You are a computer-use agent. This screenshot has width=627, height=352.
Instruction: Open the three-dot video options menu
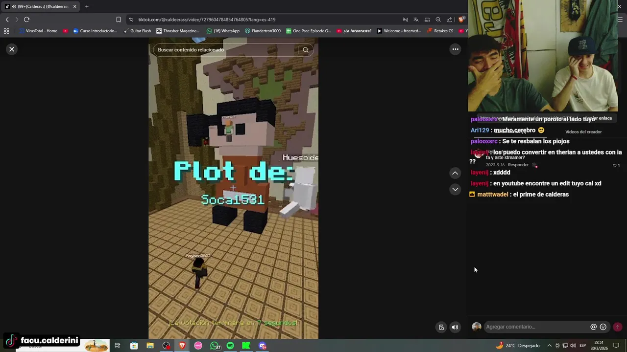[455, 49]
